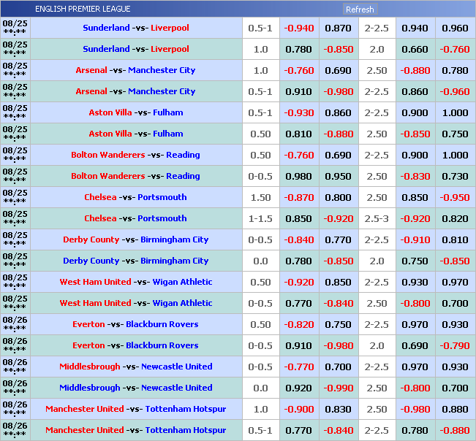
Task: Open Arsenal team link in the 1.0 handicap row
Action: click(91, 71)
